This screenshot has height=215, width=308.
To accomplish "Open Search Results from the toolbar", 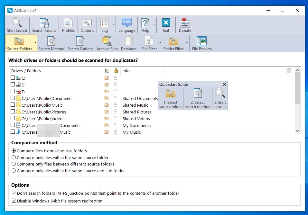I will click(x=44, y=25).
